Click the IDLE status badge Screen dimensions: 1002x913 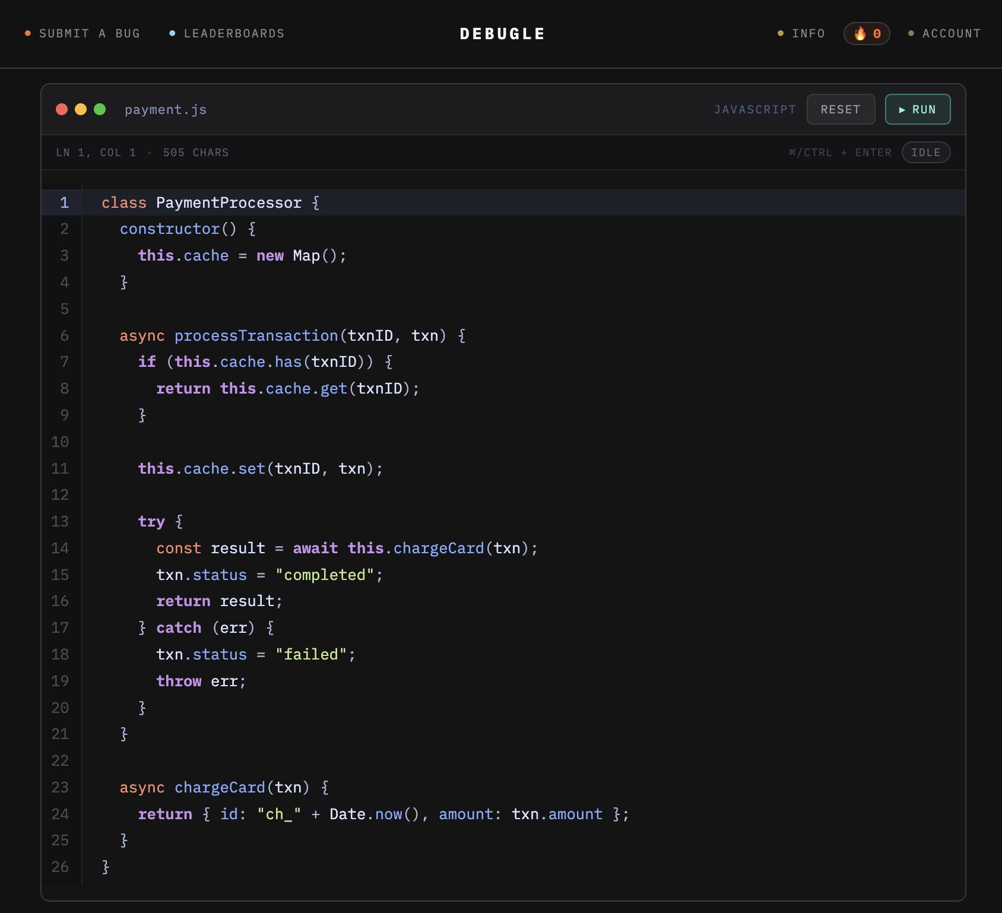pos(926,152)
